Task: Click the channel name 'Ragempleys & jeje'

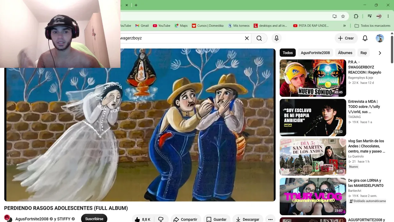Action: (361, 78)
